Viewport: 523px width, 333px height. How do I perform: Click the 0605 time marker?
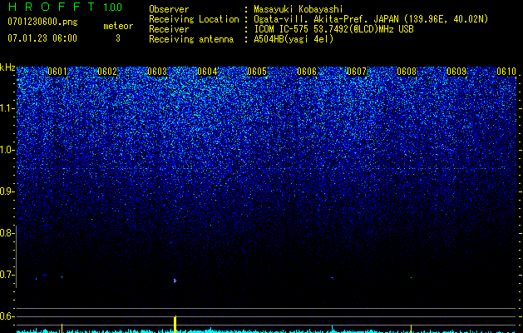(x=257, y=72)
